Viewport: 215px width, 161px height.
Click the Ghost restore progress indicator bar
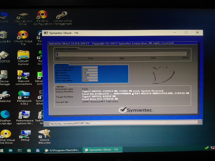[121, 54]
